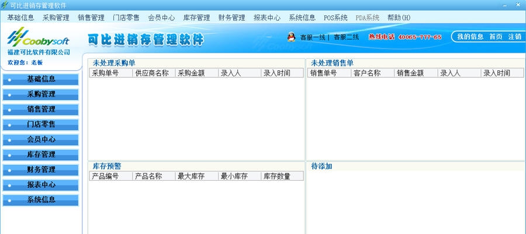The image size is (526, 234).
Task: Click 我的信息 in the header
Action: 470,37
